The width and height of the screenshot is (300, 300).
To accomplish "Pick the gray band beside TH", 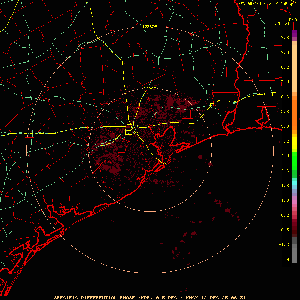I will coord(294,255).
